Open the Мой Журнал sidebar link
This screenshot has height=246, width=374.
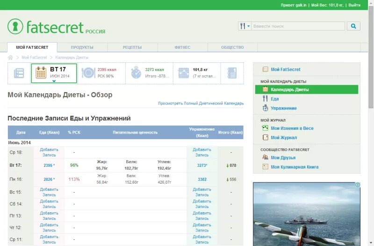point(284,137)
